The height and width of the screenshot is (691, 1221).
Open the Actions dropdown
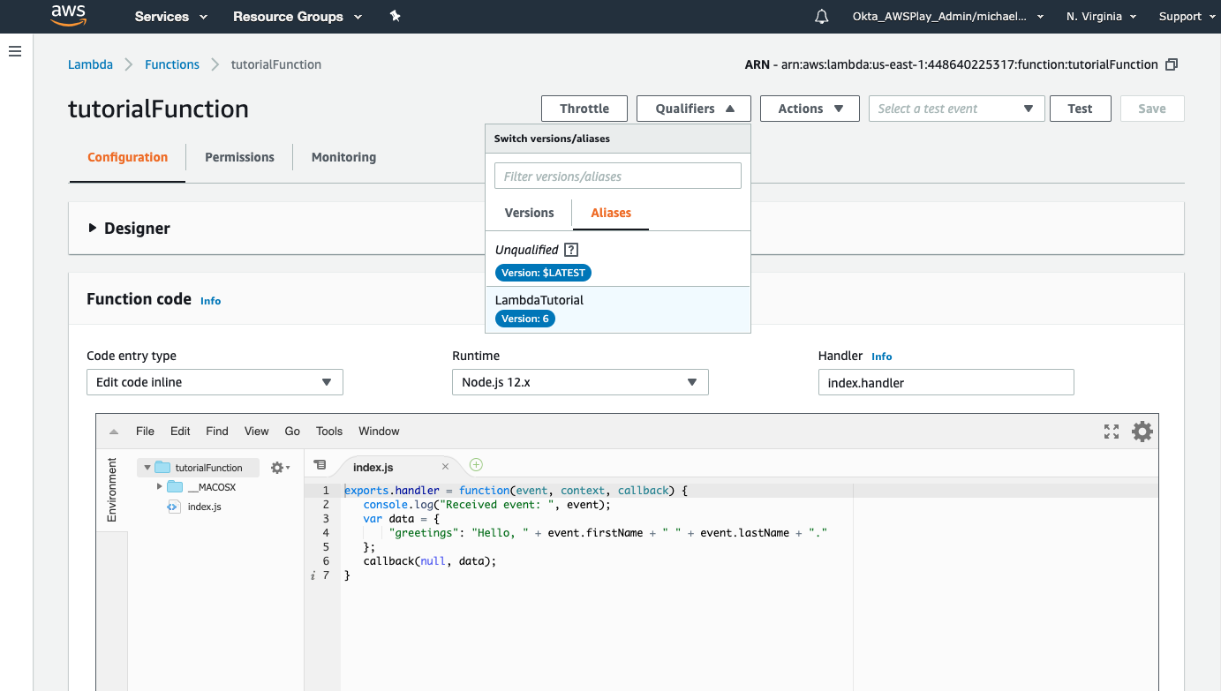coord(809,109)
